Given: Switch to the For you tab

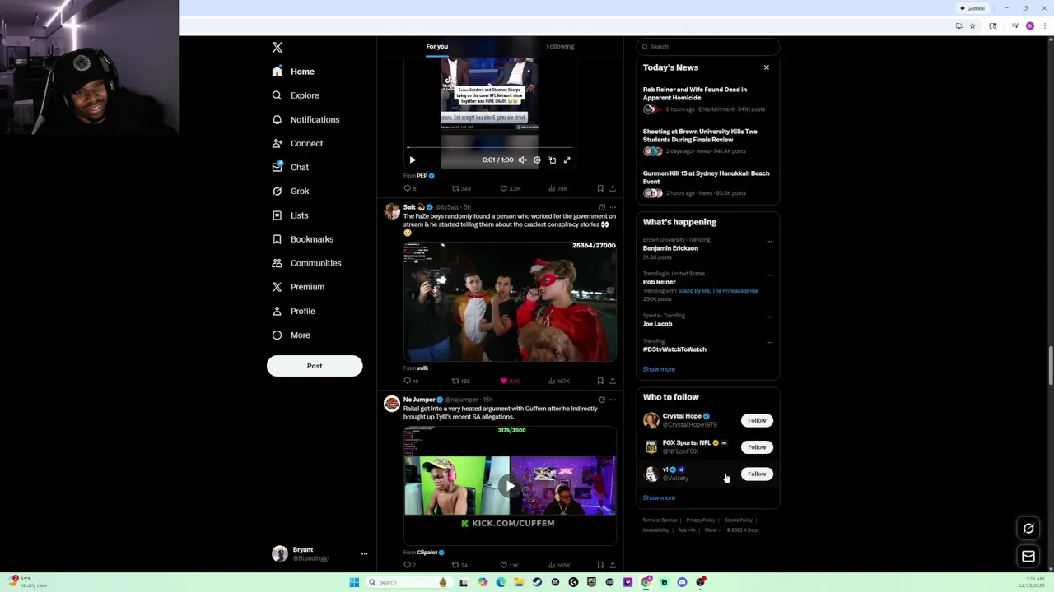Looking at the screenshot, I should coord(437,47).
